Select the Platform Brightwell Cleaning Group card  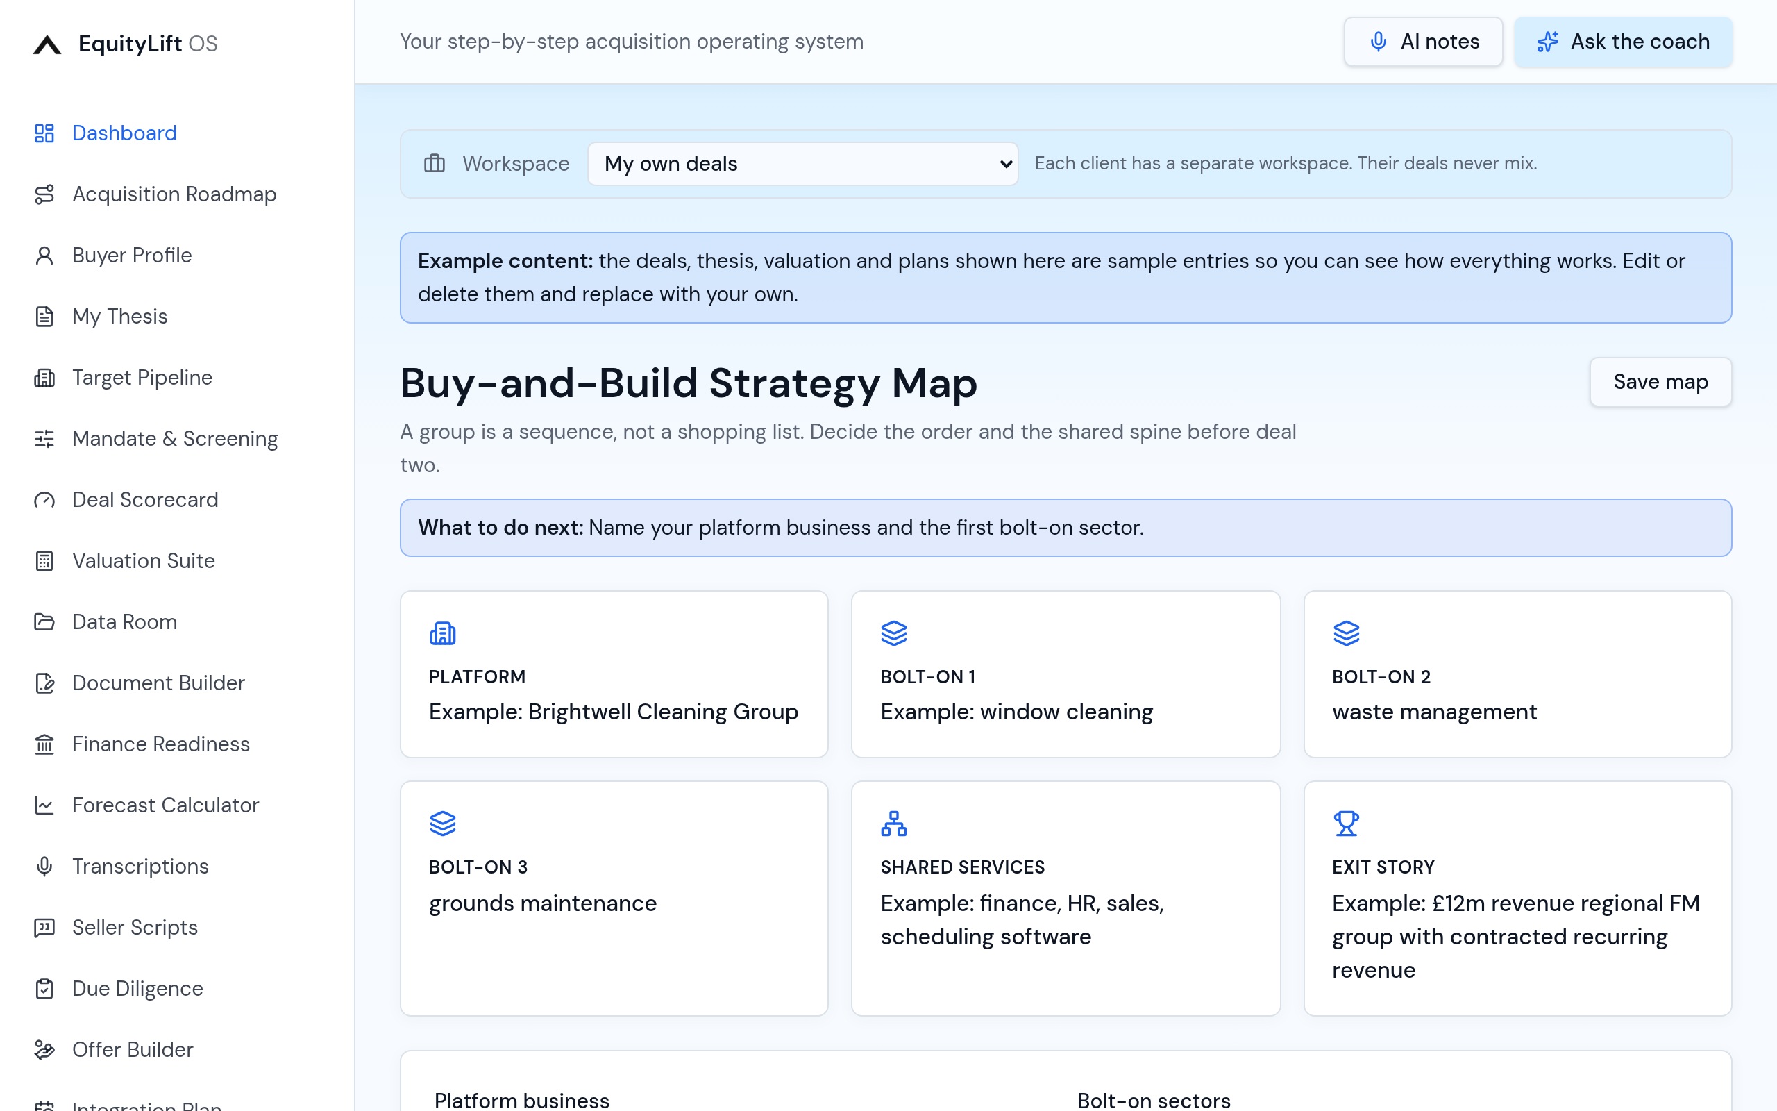[614, 674]
